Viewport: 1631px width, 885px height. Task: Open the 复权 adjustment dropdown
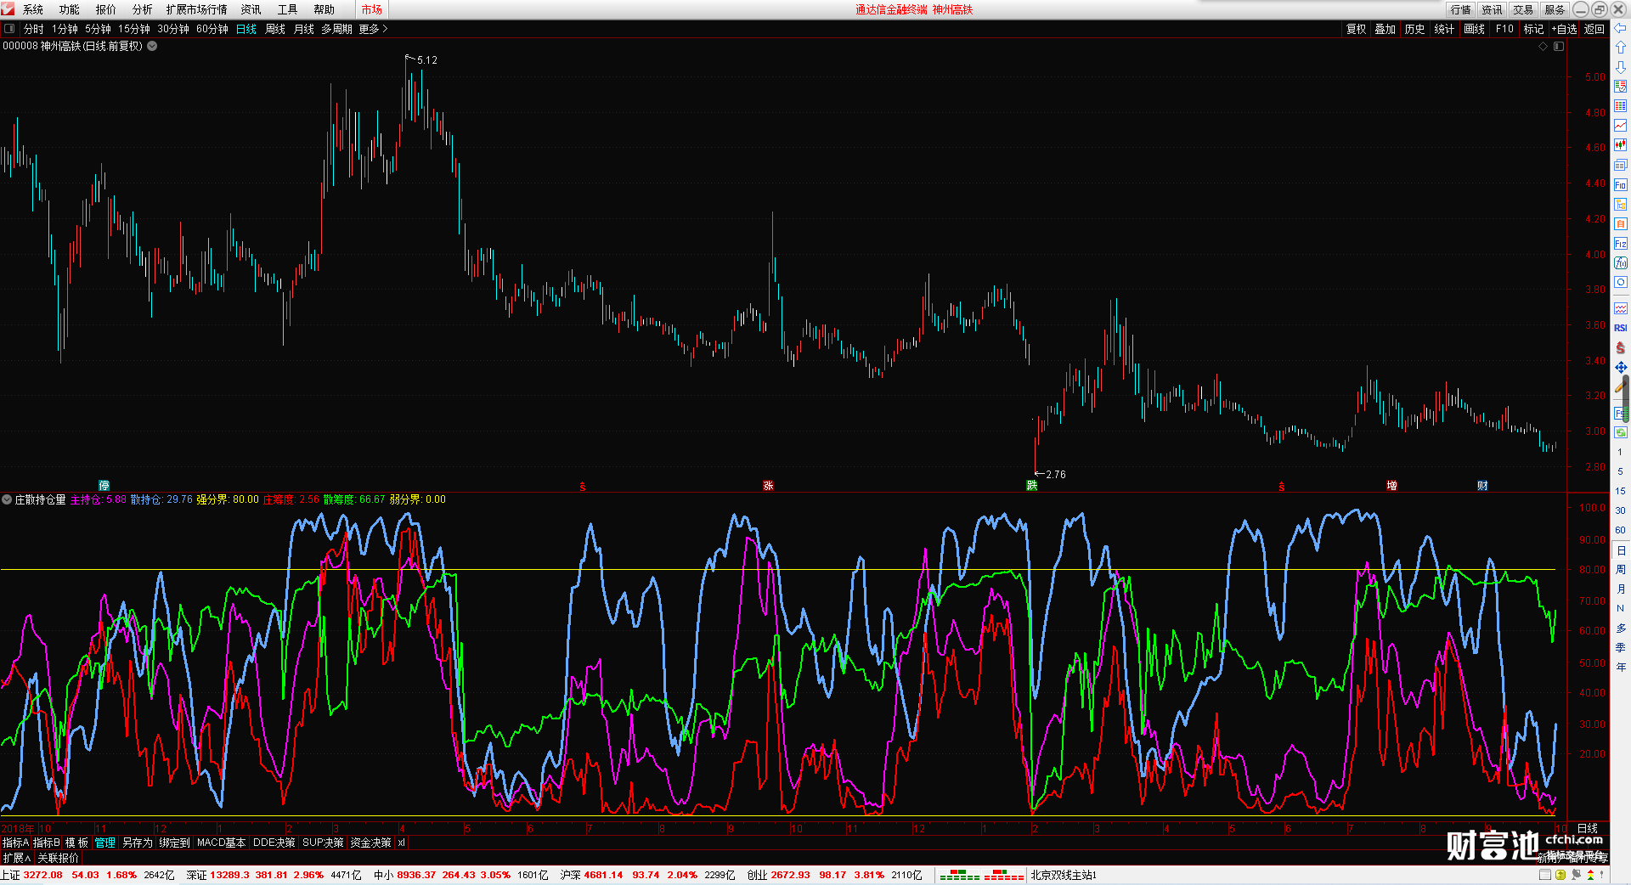1357,29
